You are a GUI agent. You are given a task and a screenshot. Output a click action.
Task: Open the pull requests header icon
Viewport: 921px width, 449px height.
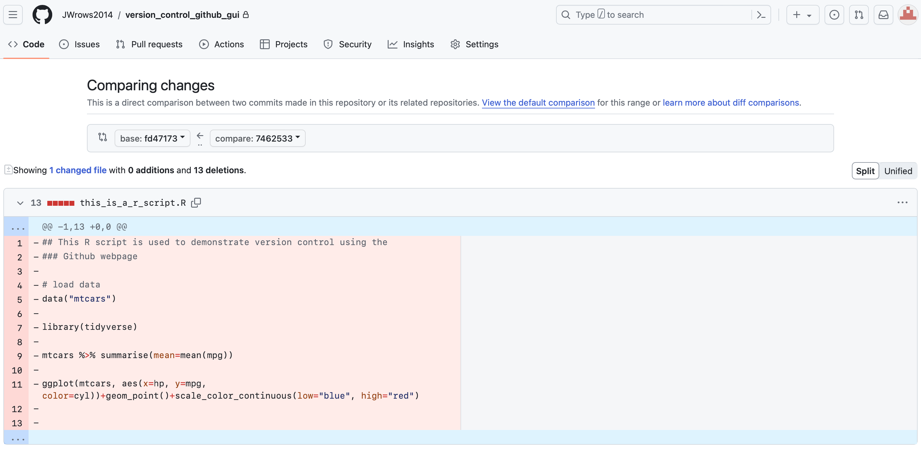(x=858, y=15)
